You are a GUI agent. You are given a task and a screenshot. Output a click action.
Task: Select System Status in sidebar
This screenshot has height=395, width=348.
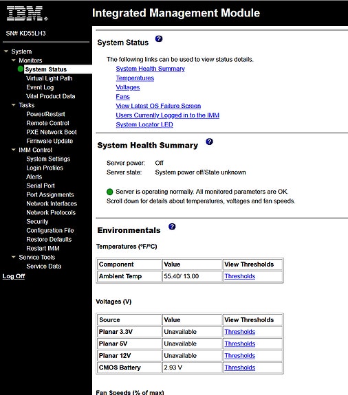point(46,69)
